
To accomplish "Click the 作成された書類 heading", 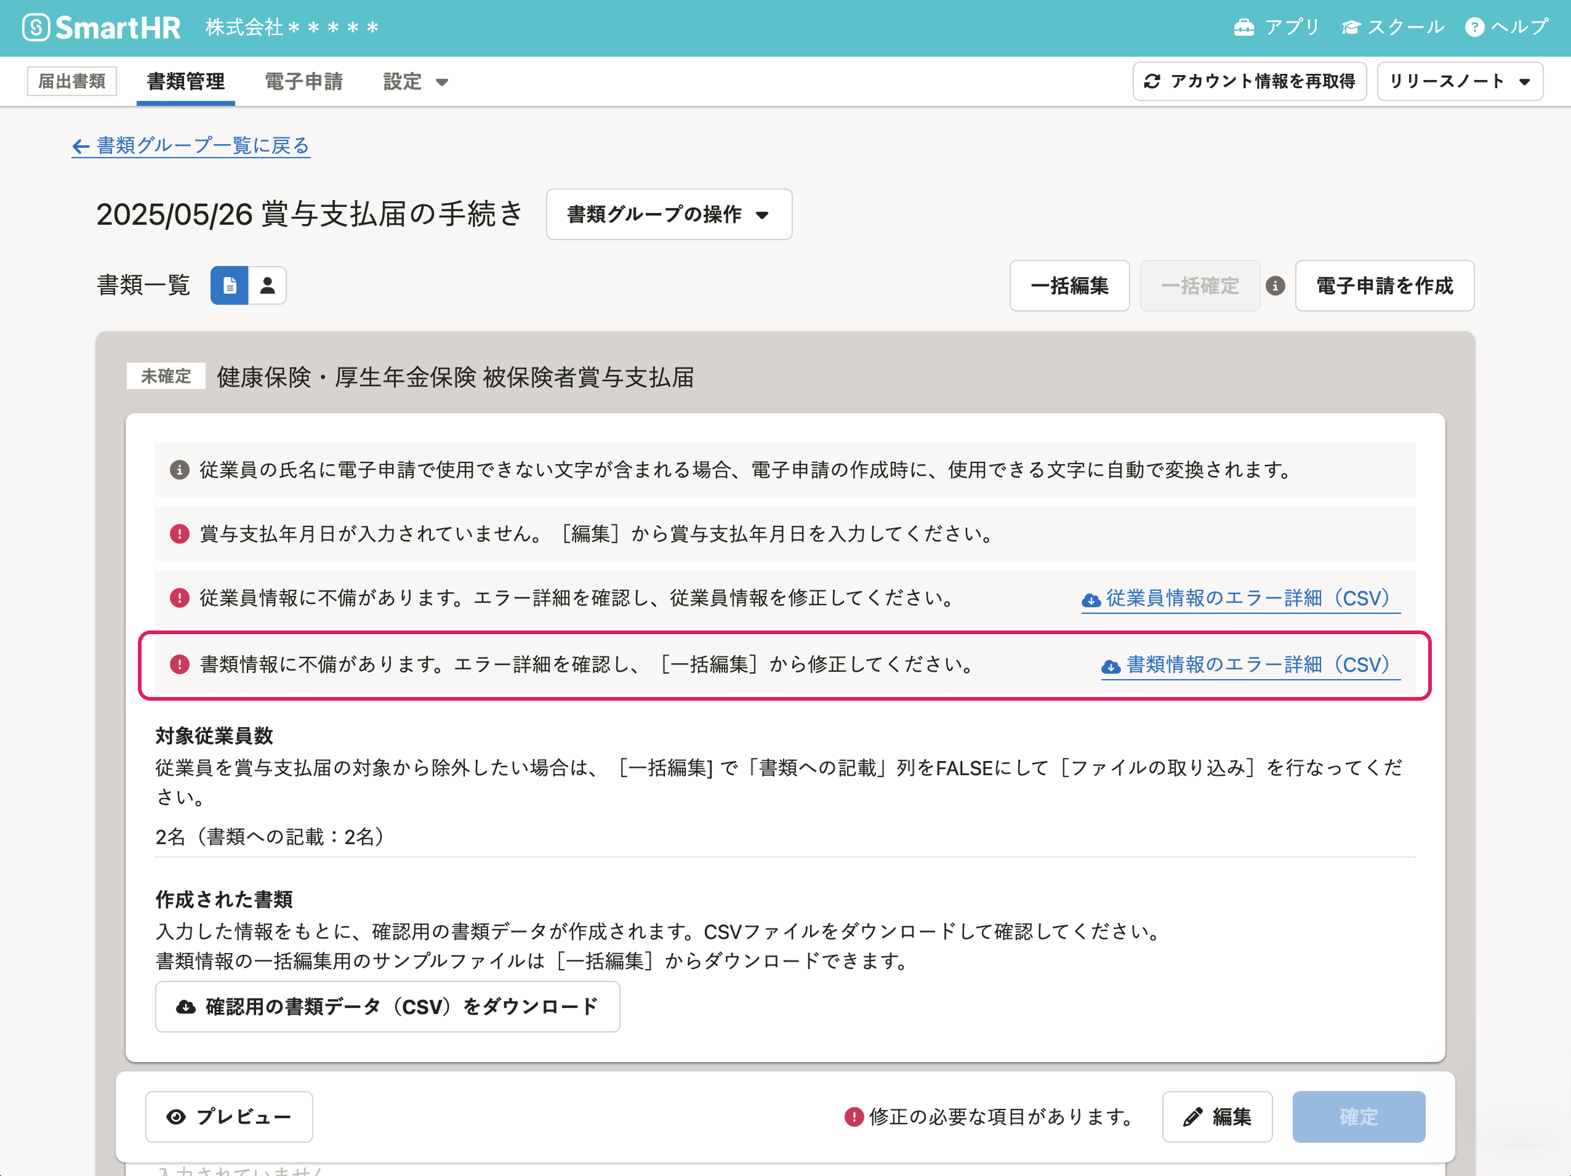I will point(225,900).
